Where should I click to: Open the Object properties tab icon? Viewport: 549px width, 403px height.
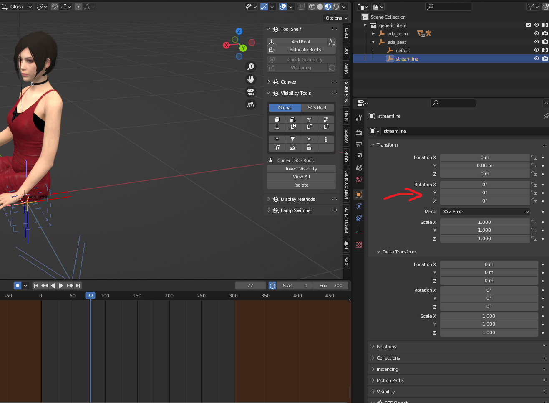(x=359, y=195)
